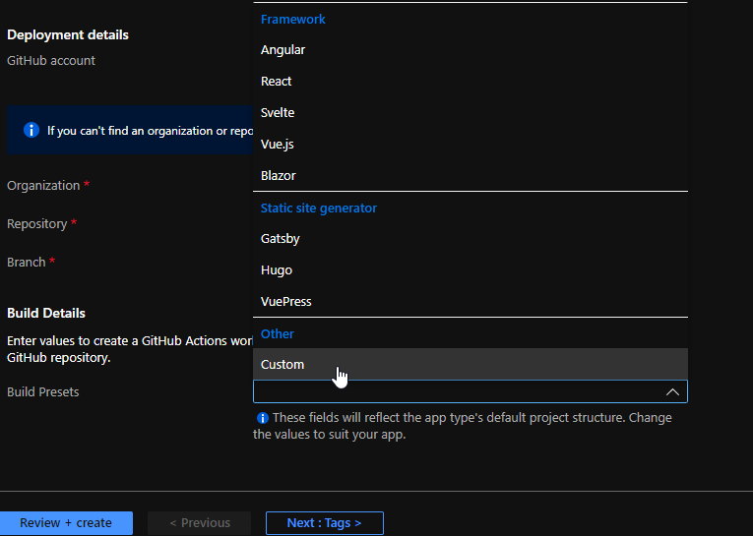
Task: Click the Build Details heading
Action: [x=46, y=313]
